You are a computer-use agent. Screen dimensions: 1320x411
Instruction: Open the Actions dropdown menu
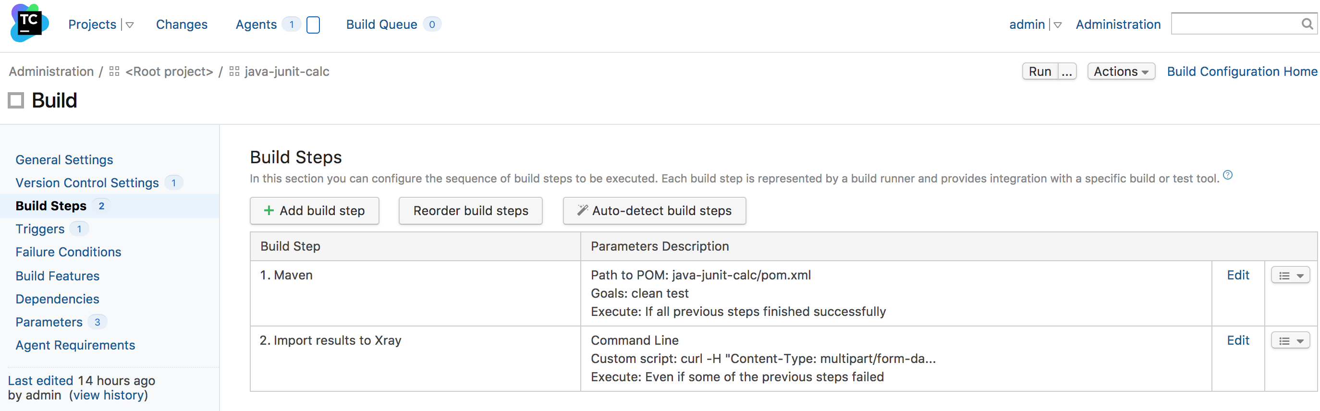click(1121, 71)
